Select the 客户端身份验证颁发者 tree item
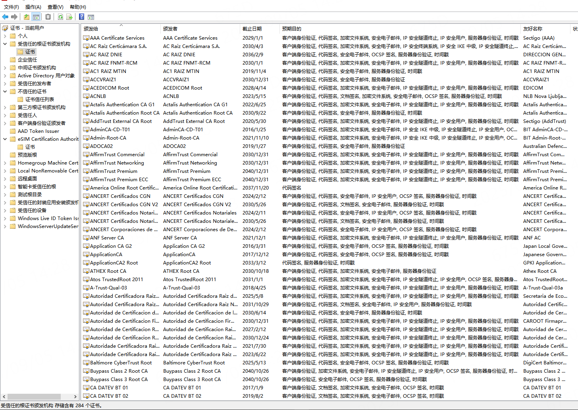Viewport: 578px width, 410px height. [x=41, y=123]
